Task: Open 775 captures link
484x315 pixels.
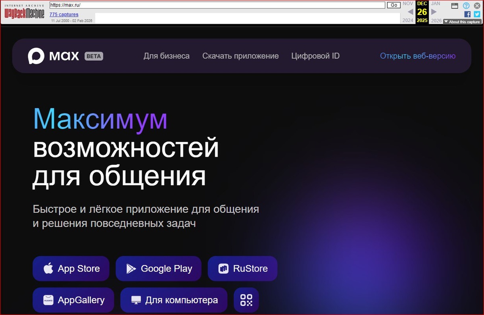Action: (x=64, y=15)
